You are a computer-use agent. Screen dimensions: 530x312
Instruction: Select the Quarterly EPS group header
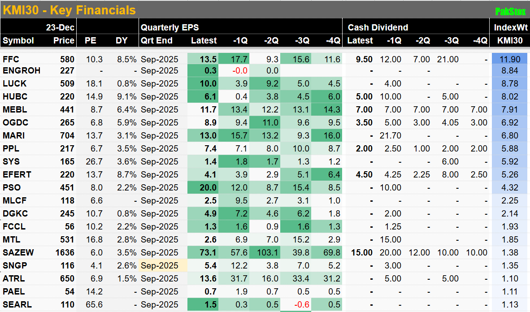click(169, 27)
